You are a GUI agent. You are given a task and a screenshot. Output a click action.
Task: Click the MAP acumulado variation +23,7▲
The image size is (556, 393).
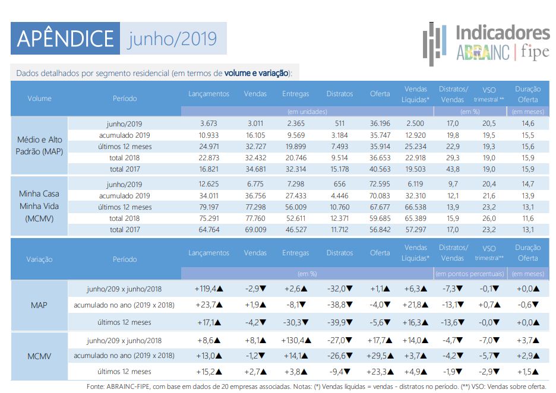209,305
